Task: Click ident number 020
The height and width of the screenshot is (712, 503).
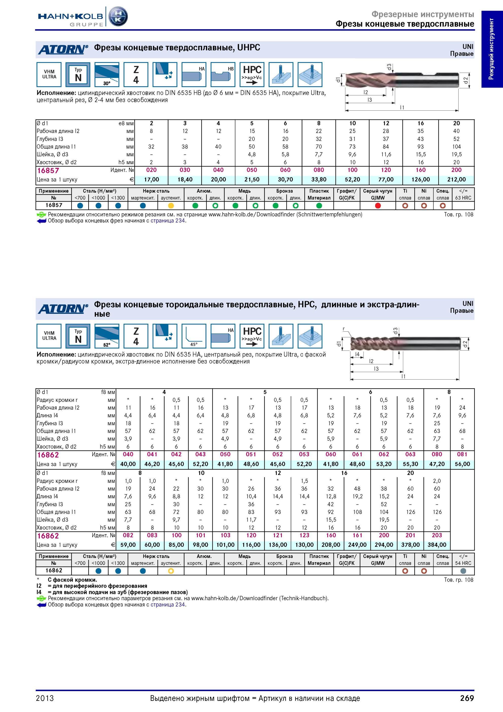Action: [151, 170]
